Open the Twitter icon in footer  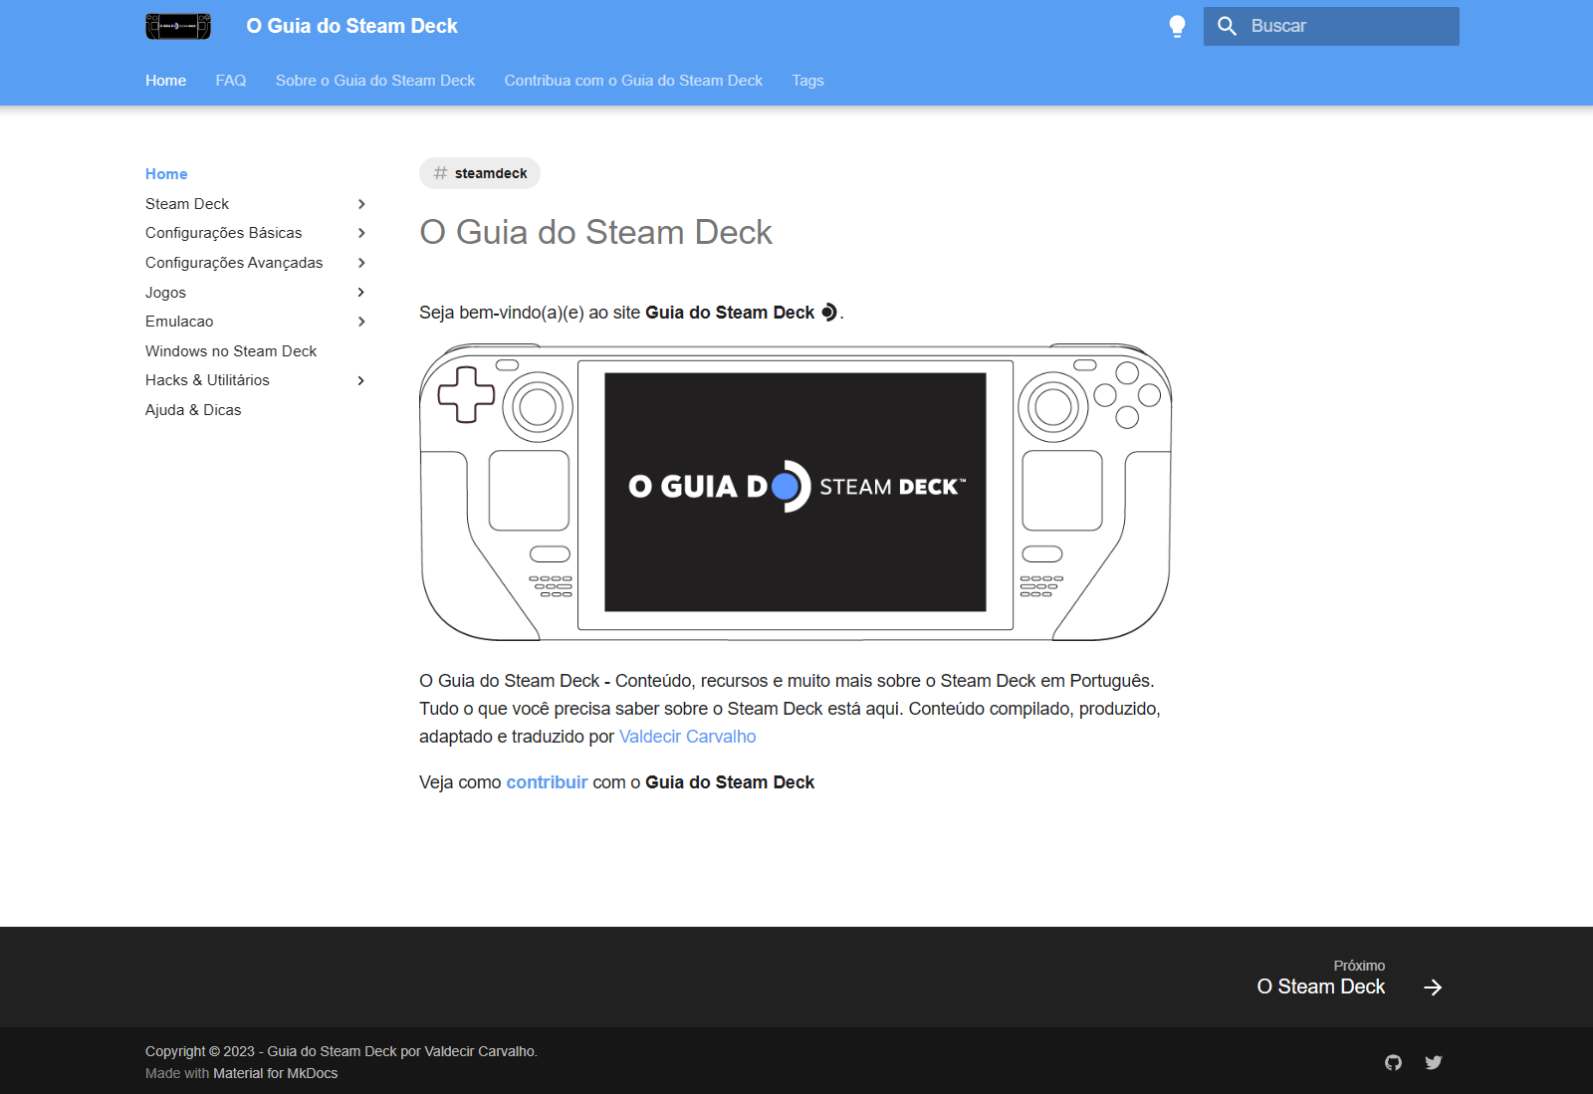pyautogui.click(x=1433, y=1062)
